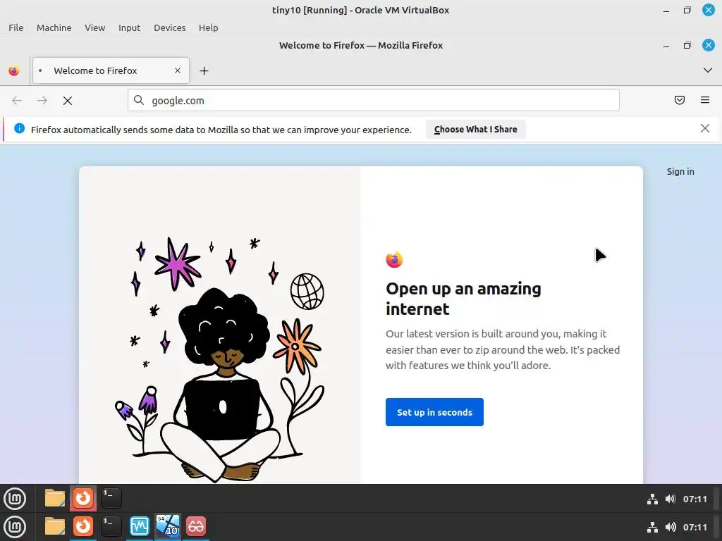Screen dimensions: 722x541
Task: Open Firefox View pinned icon
Action: pyautogui.click(x=14, y=71)
